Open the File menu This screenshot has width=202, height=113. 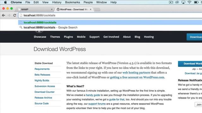tap(28, 2)
